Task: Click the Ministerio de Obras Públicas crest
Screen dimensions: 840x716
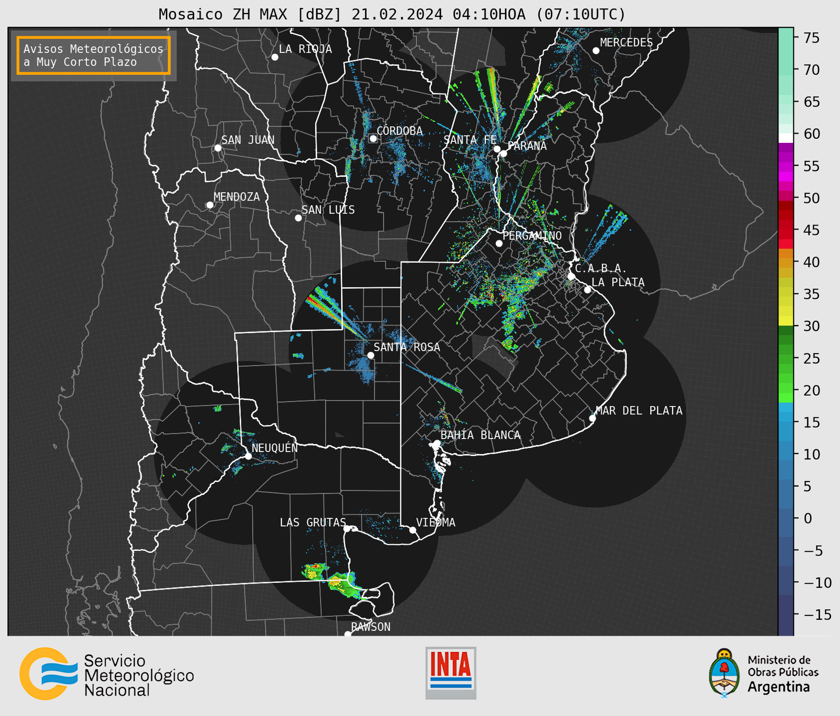Action: pyautogui.click(x=724, y=673)
